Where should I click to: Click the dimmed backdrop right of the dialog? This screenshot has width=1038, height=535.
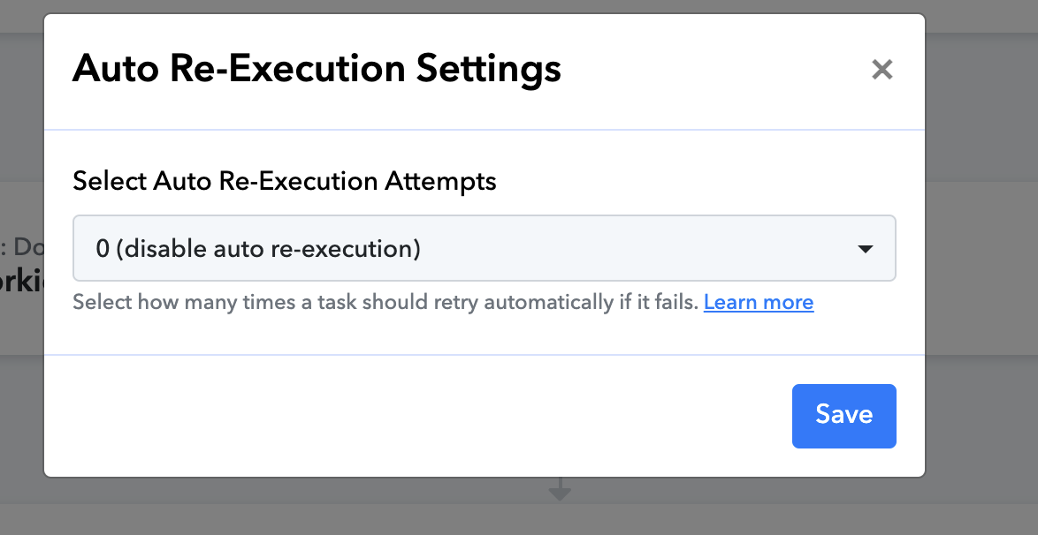(x=981, y=265)
